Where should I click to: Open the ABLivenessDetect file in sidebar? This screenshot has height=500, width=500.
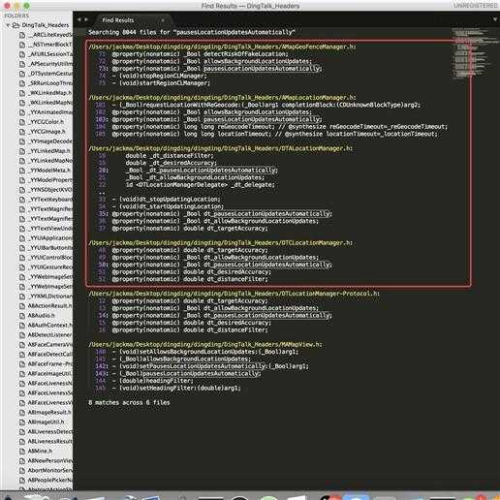point(50,431)
